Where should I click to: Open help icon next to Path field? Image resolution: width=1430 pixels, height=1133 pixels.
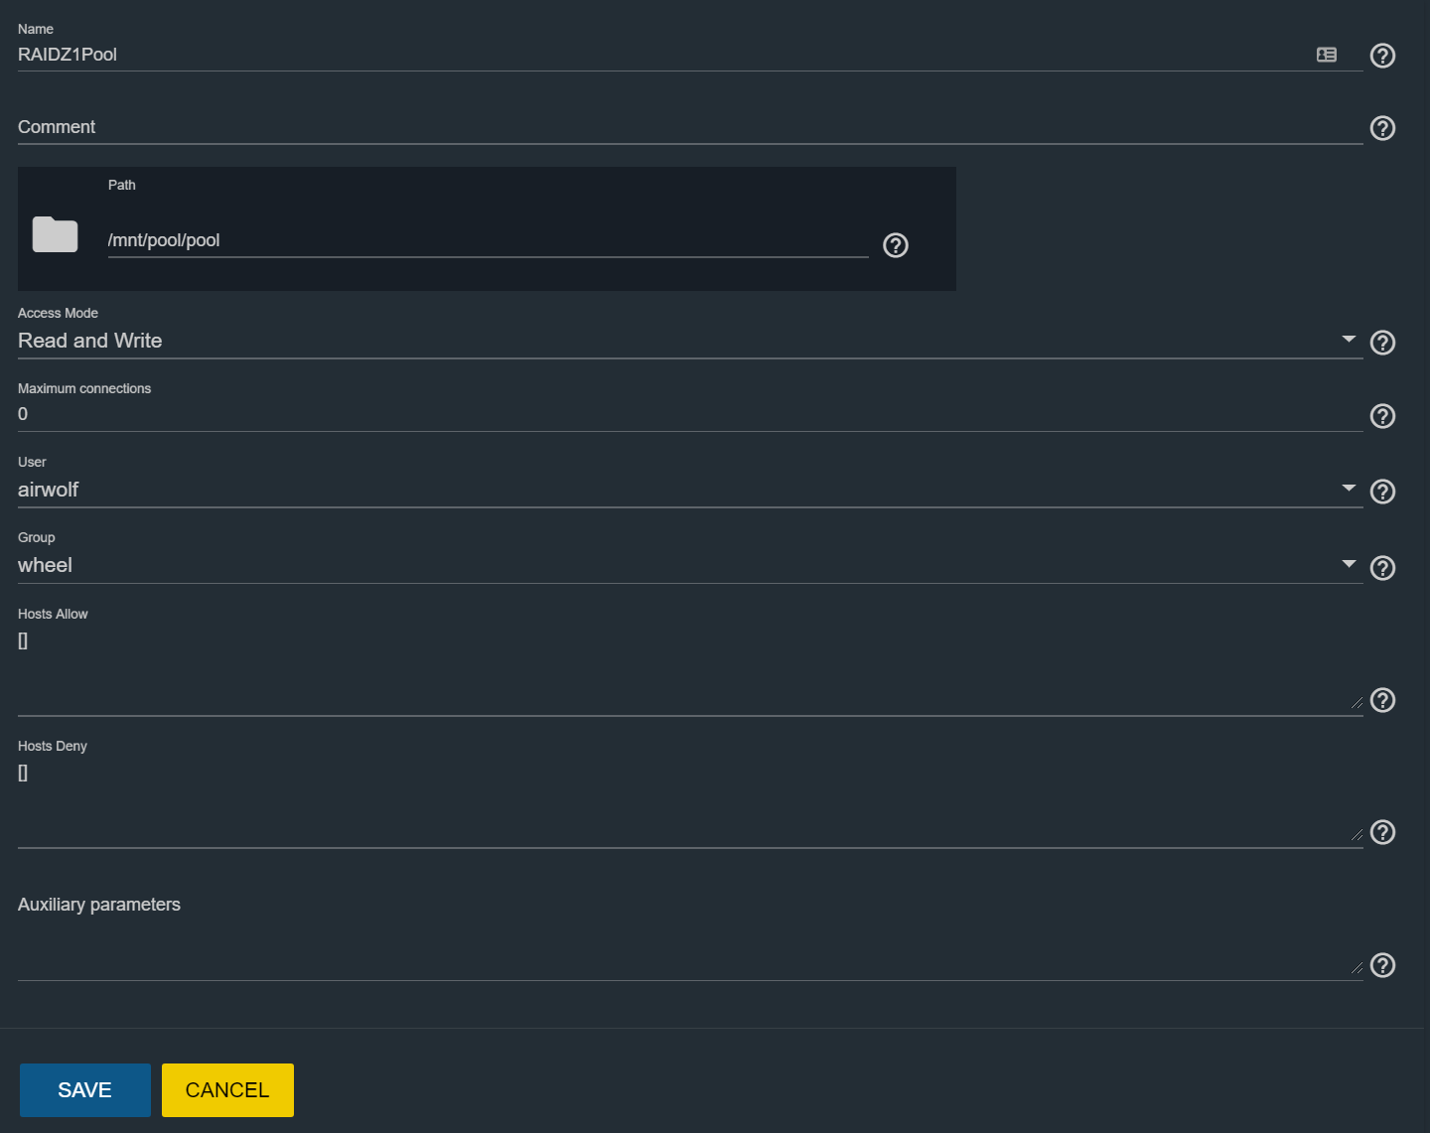(896, 245)
